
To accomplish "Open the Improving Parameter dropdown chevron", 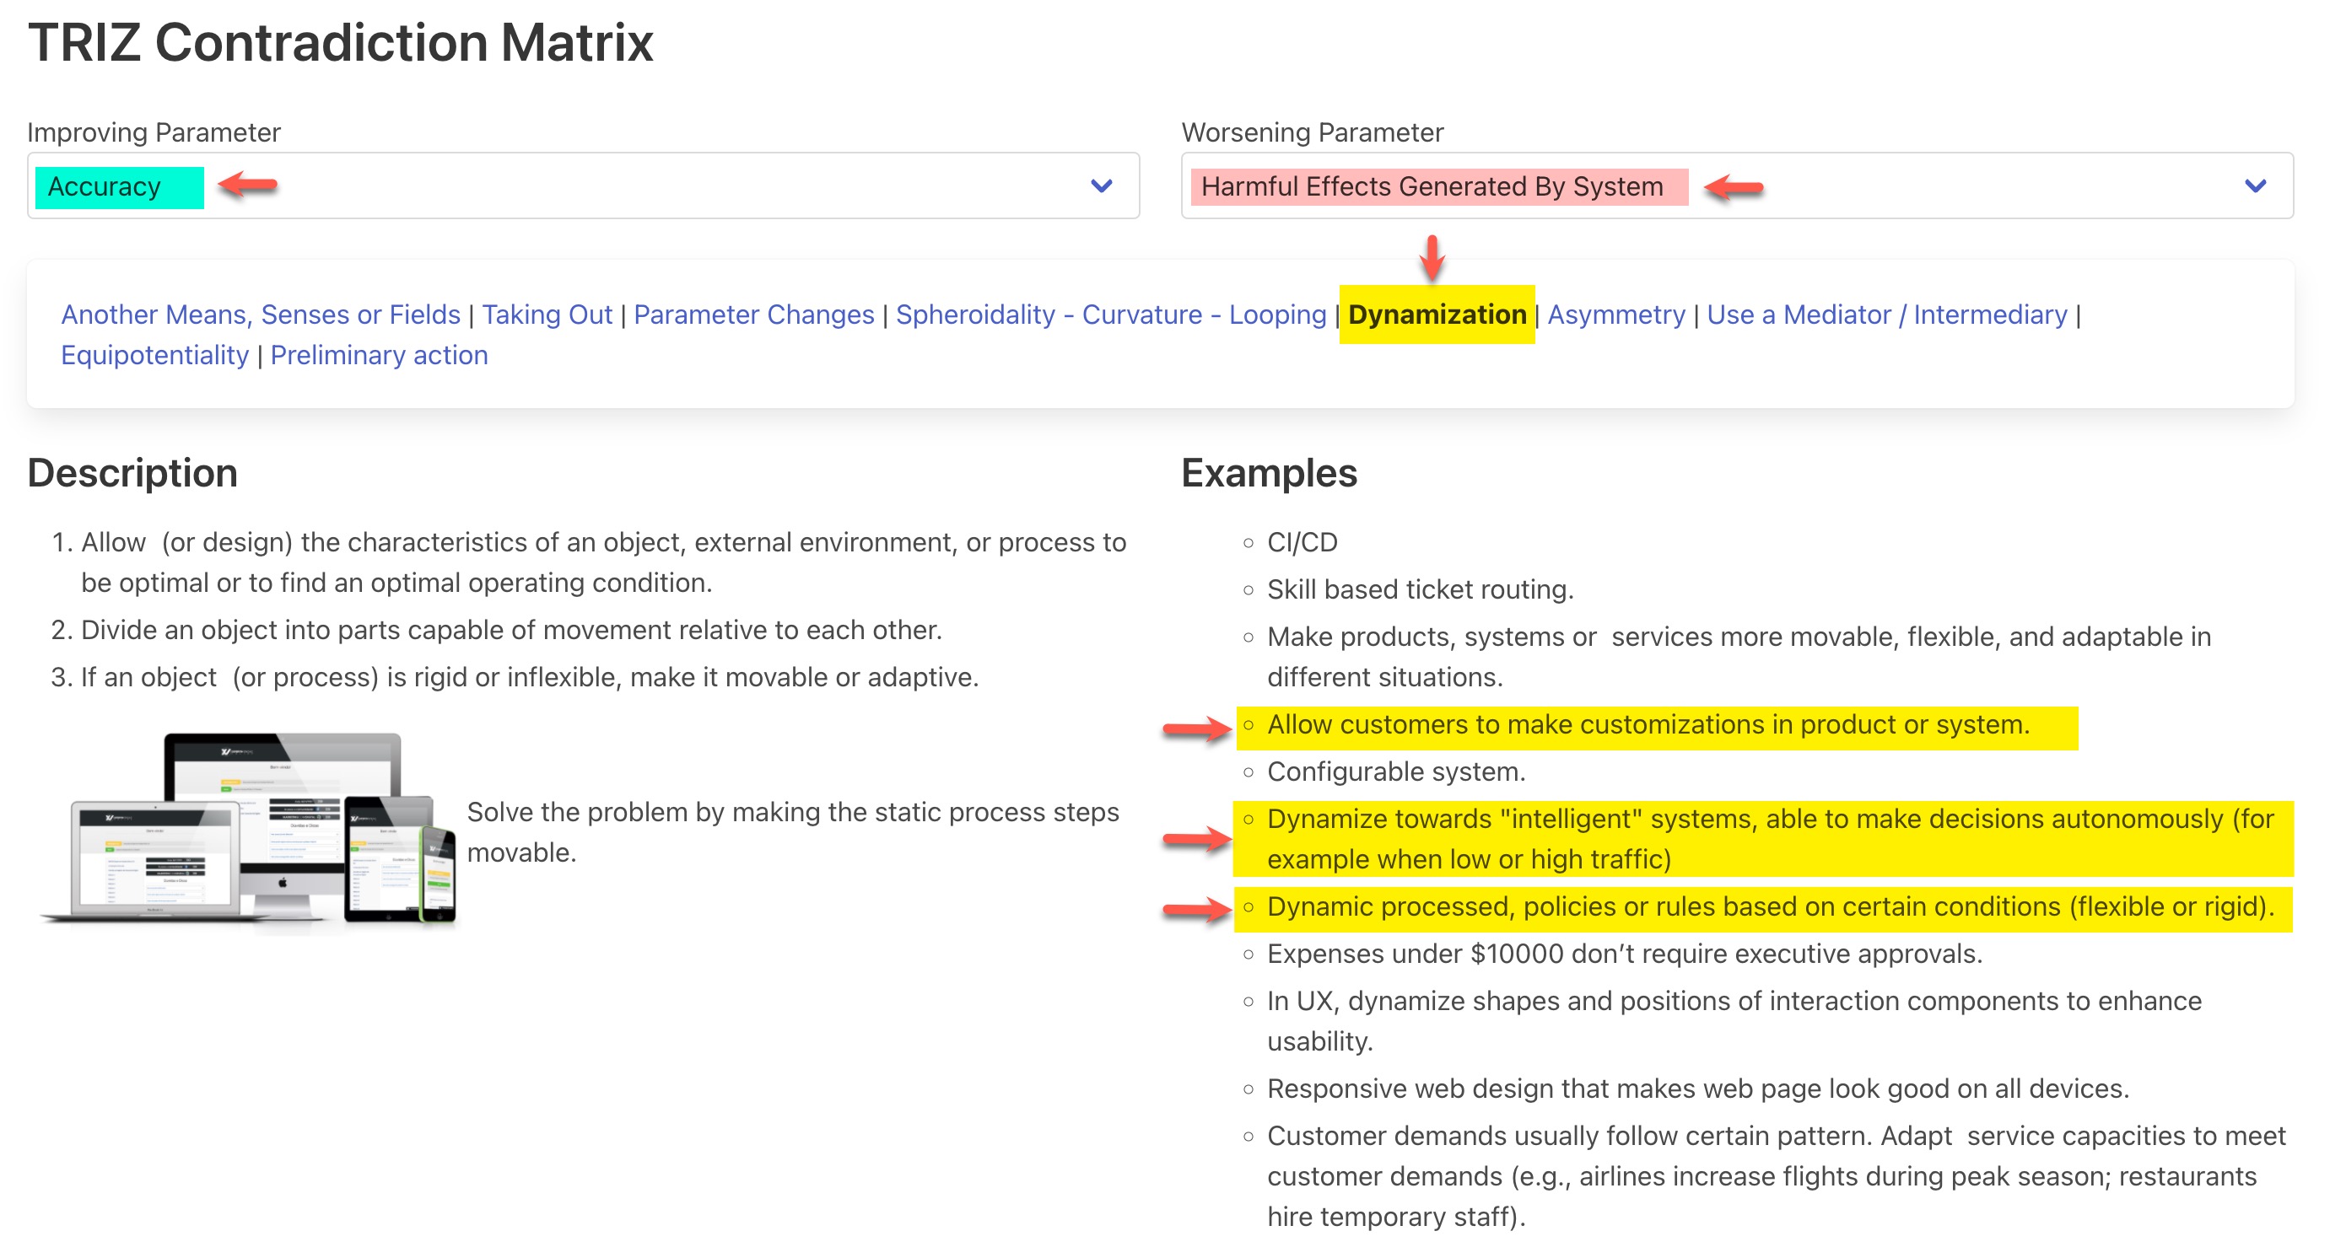I will [1101, 186].
